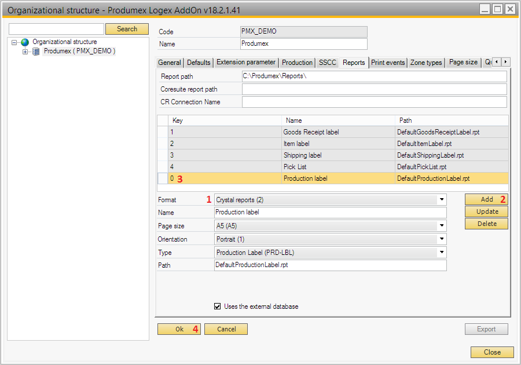Open the Format dropdown
The image size is (521, 365).
pyautogui.click(x=442, y=200)
